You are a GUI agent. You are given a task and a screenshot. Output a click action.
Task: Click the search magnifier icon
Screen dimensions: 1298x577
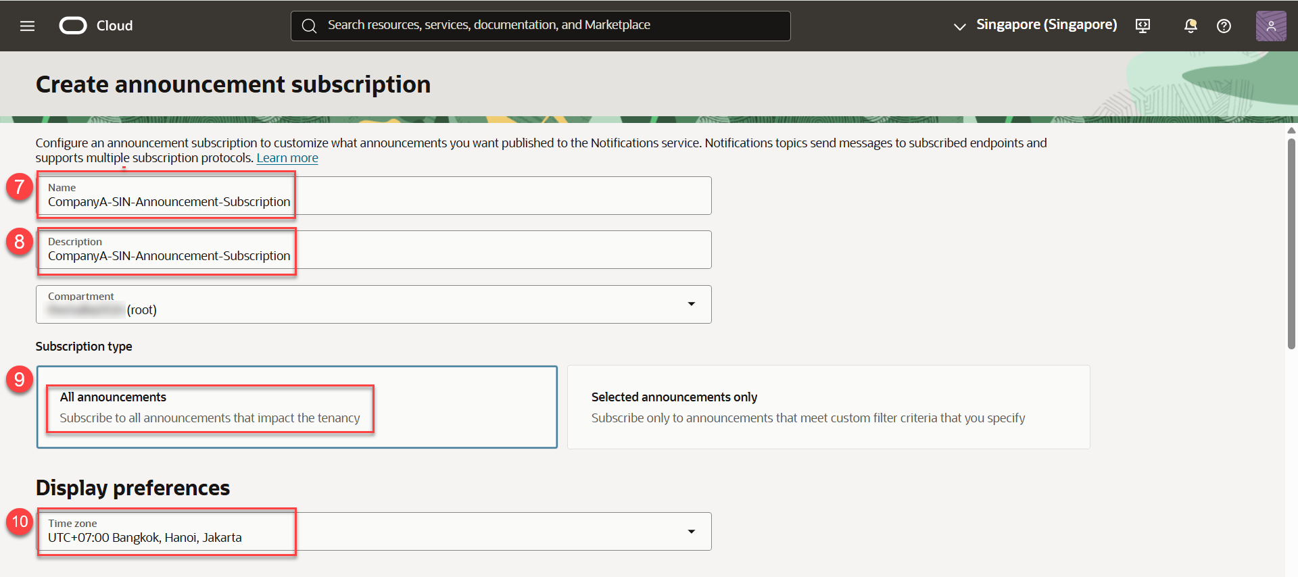click(309, 26)
